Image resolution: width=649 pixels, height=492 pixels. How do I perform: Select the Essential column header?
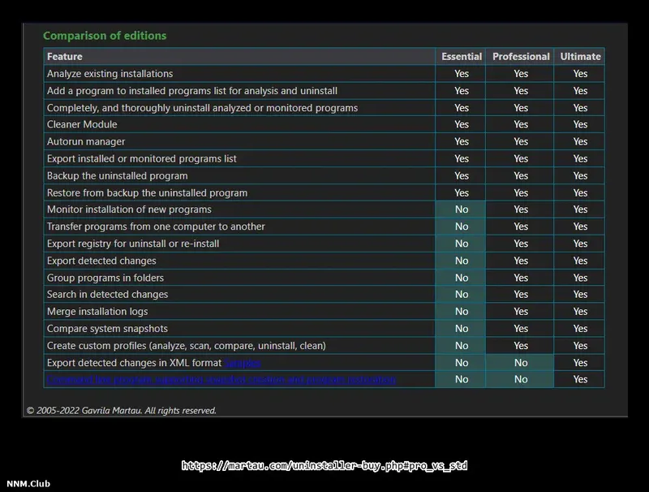tap(461, 56)
